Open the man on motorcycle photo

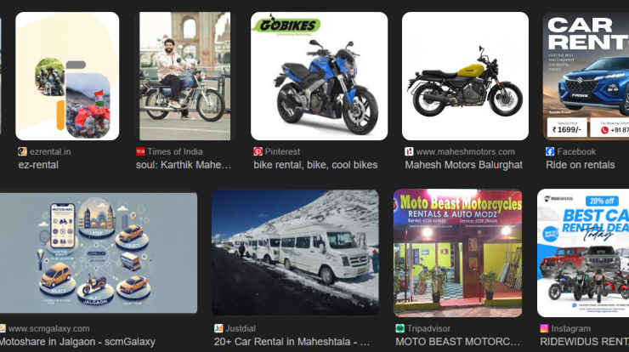click(185, 77)
